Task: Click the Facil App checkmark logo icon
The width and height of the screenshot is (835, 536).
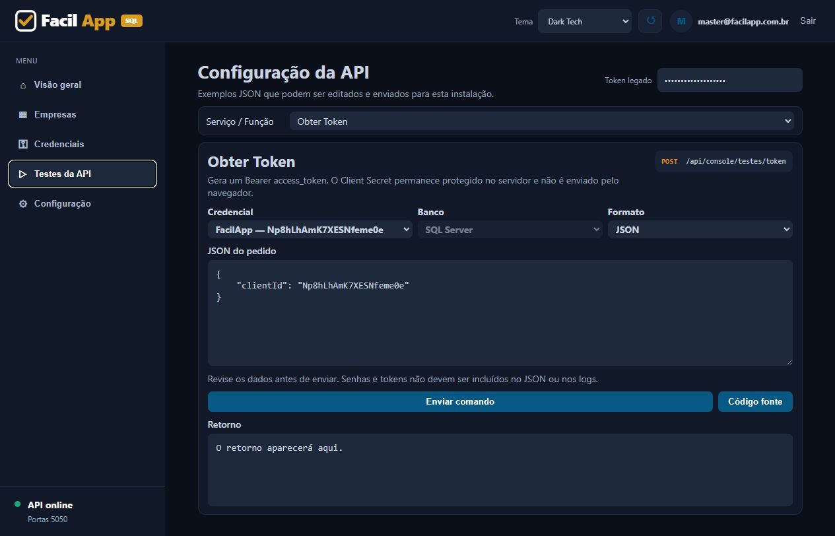Action: click(26, 21)
